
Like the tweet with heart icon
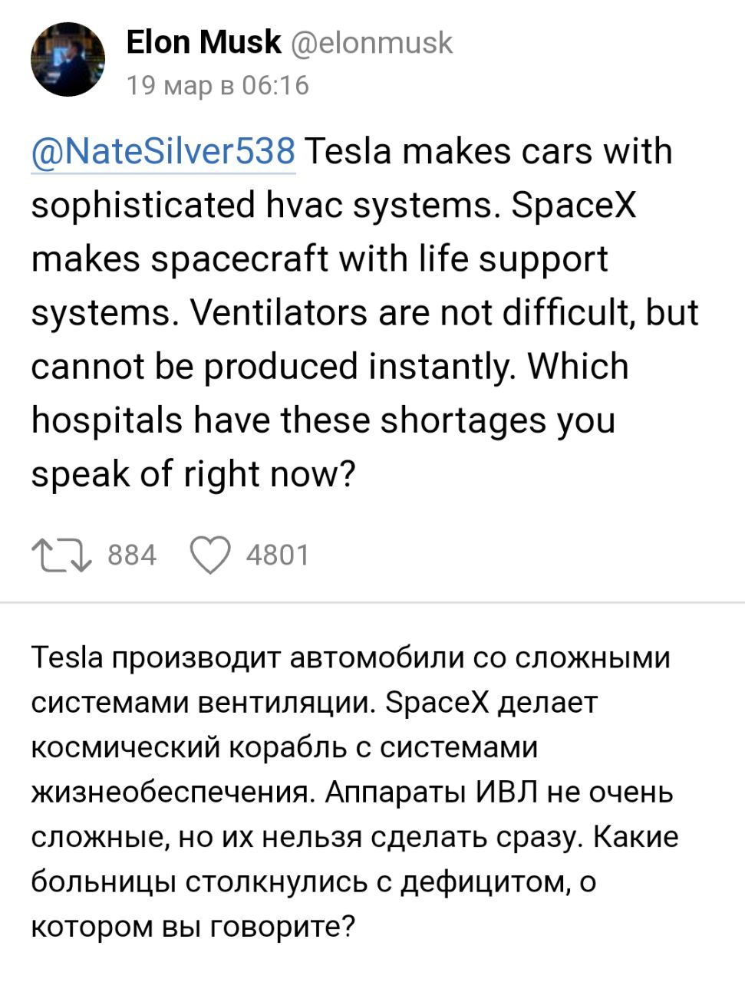pos(209,555)
